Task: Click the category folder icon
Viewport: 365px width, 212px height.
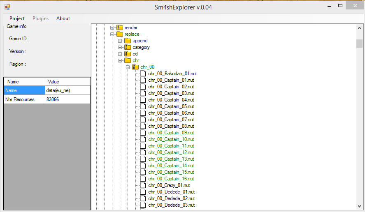Action: 128,47
